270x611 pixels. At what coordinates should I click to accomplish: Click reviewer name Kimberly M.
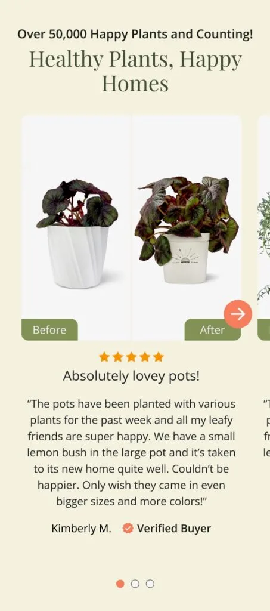pyautogui.click(x=81, y=529)
